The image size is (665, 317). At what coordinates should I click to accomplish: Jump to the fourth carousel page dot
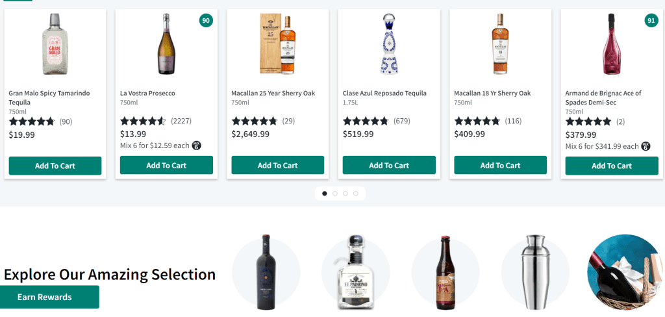click(356, 194)
